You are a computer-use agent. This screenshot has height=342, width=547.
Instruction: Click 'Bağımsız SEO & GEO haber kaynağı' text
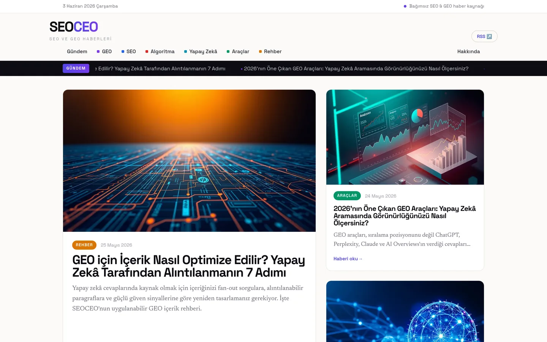(447, 6)
